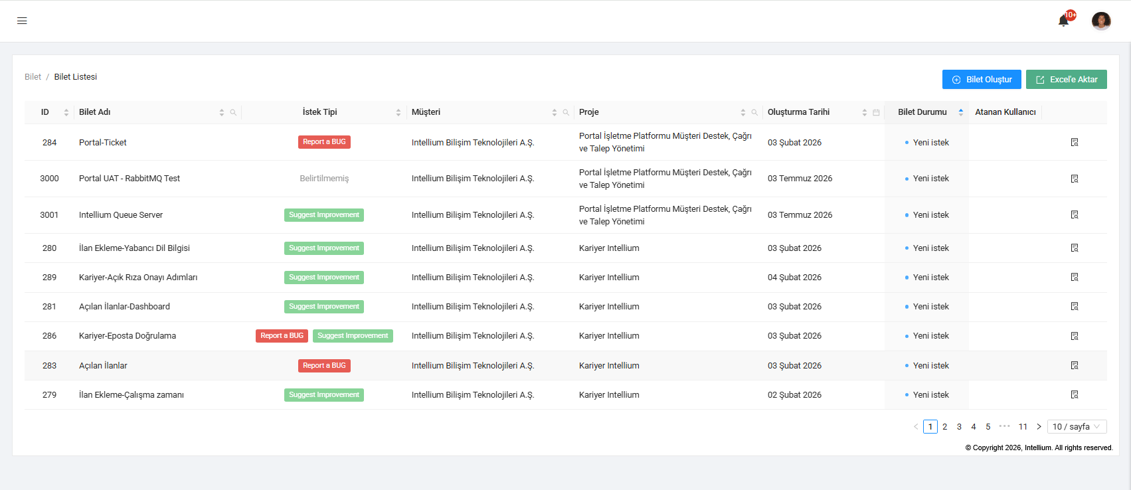Click Atanan Kullanıcı column header

pos(1005,112)
